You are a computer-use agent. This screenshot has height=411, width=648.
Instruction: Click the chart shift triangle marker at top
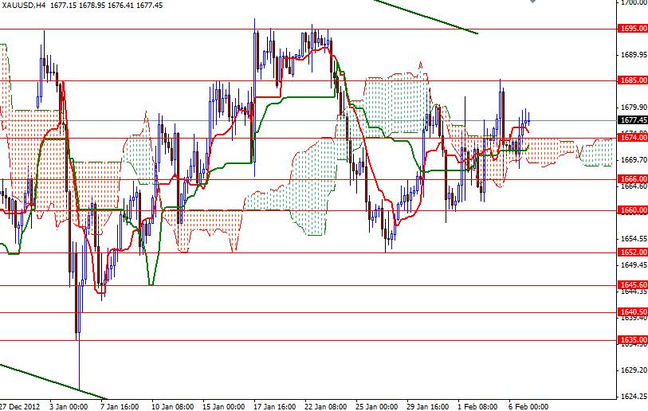click(533, 3)
